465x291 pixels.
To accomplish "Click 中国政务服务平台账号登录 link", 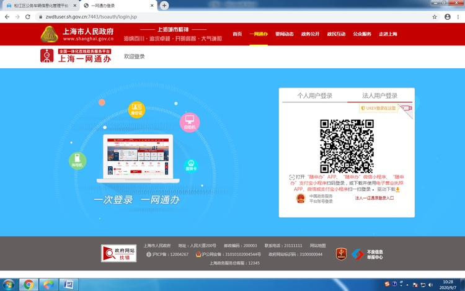I will click(x=321, y=199).
